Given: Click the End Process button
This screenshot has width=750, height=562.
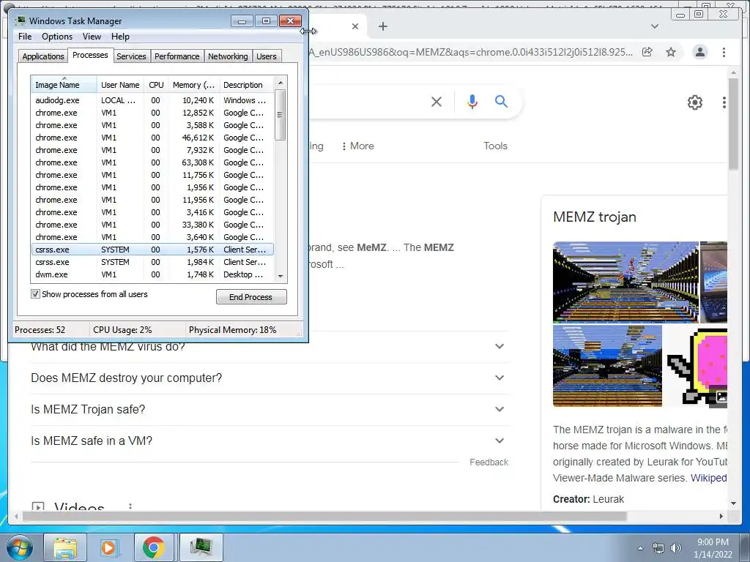Looking at the screenshot, I should [x=251, y=297].
